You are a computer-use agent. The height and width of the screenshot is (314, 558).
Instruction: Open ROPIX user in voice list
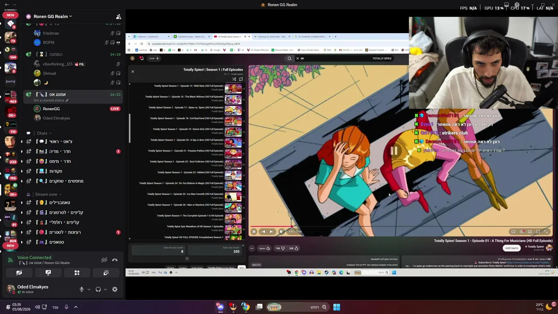tap(73, 42)
